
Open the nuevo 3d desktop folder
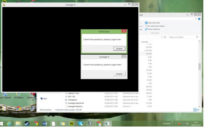(x=4, y=110)
